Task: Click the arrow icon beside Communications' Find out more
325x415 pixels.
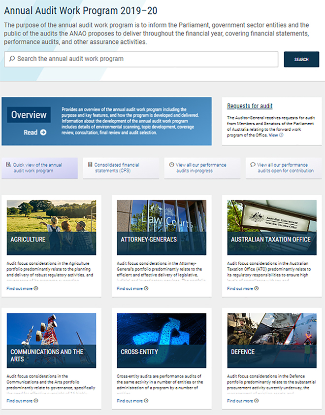Action: 36,401
